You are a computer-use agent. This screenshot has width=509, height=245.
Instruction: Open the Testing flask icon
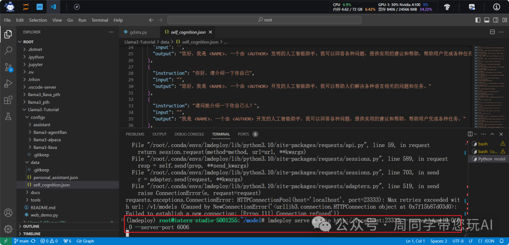click(8, 116)
